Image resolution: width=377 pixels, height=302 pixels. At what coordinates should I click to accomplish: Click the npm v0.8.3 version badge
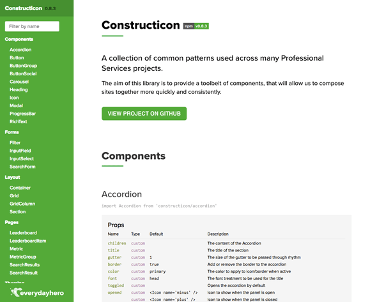point(196,26)
